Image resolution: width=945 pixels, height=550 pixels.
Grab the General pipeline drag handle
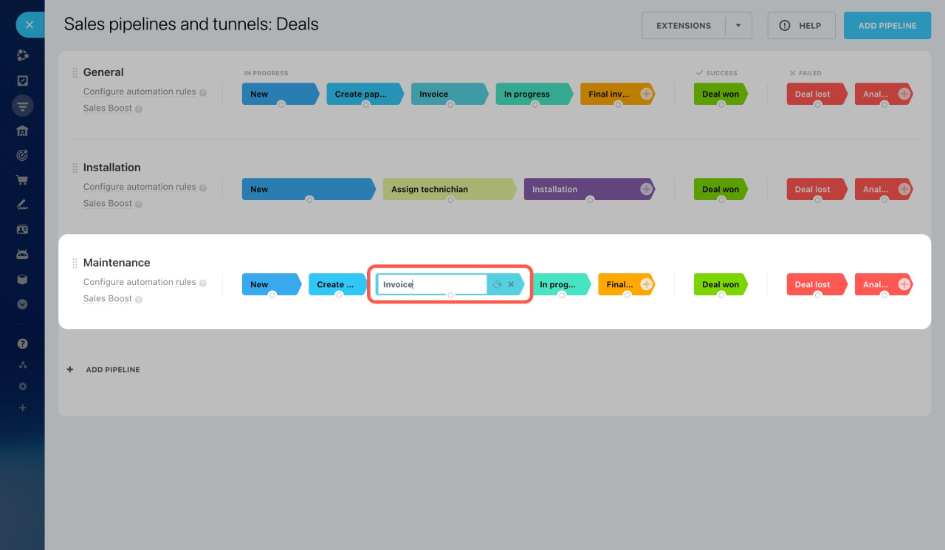pyautogui.click(x=75, y=72)
